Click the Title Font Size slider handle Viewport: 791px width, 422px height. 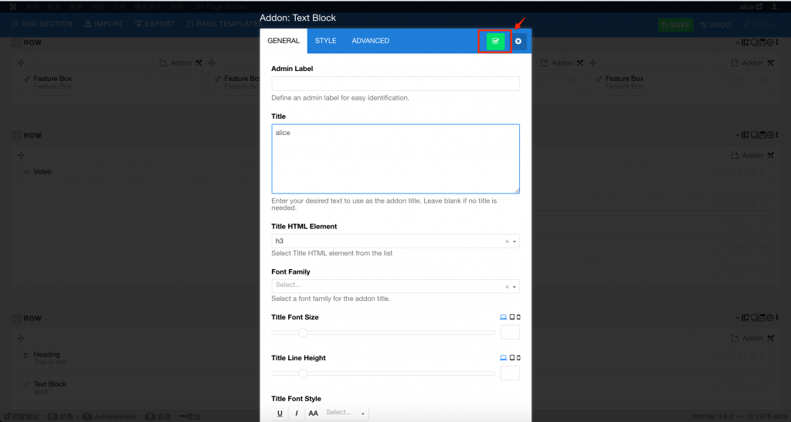click(303, 333)
